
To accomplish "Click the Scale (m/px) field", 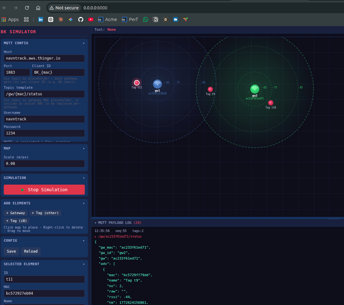I will pyautogui.click(x=44, y=164).
